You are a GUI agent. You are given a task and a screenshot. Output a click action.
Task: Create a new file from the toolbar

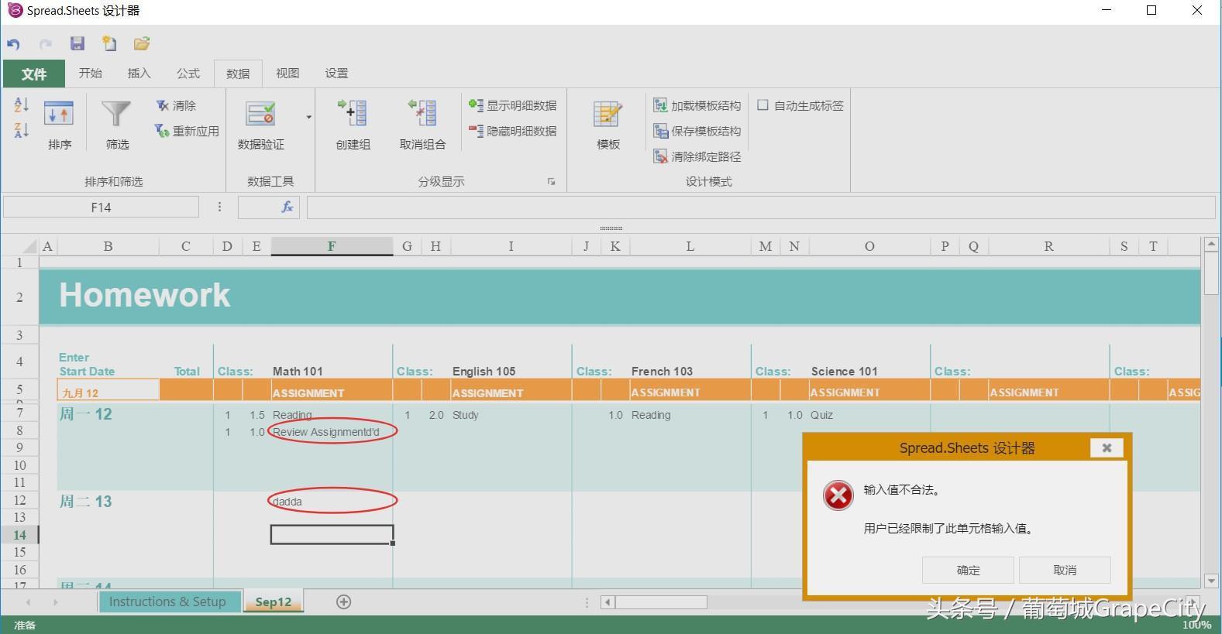click(x=109, y=43)
